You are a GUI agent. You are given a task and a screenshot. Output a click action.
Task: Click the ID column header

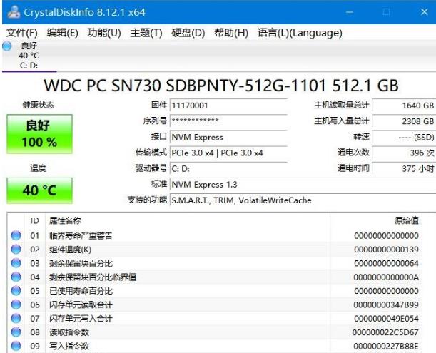[34, 220]
